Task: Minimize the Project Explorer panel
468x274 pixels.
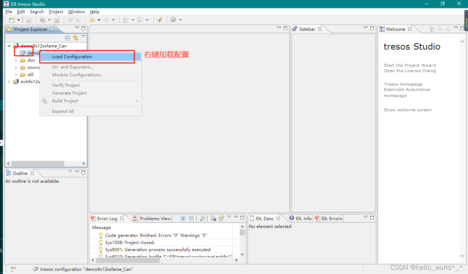Action: (77, 28)
